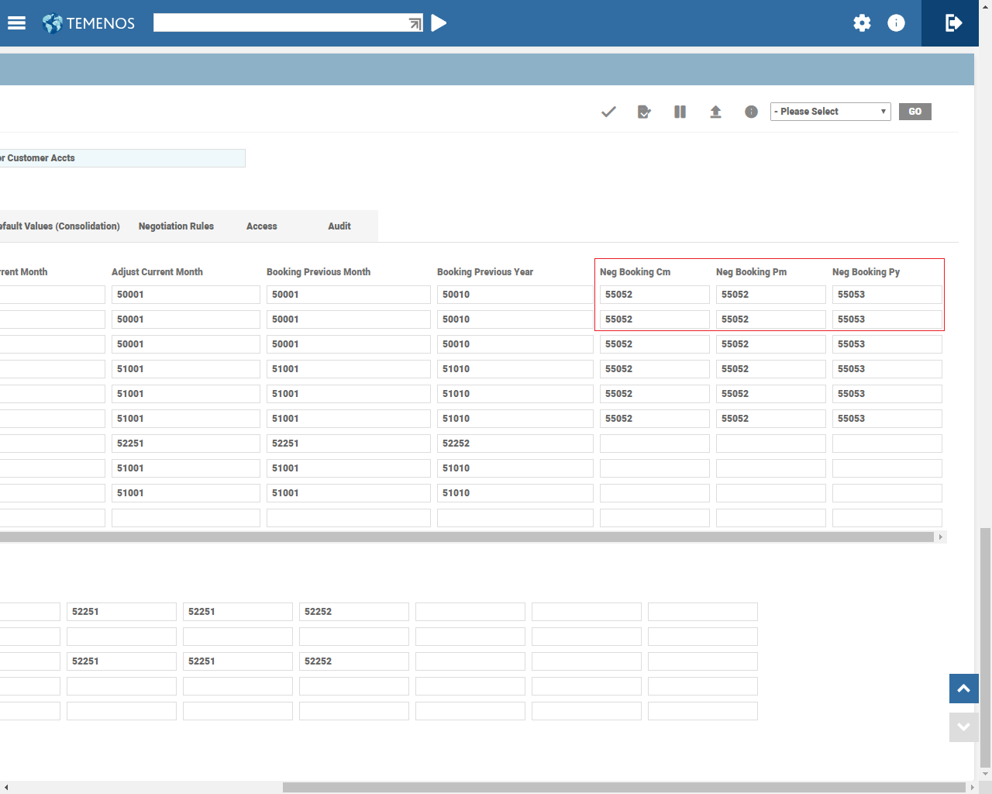The height and width of the screenshot is (794, 992).
Task: Open the Please Select dropdown
Action: [830, 112]
